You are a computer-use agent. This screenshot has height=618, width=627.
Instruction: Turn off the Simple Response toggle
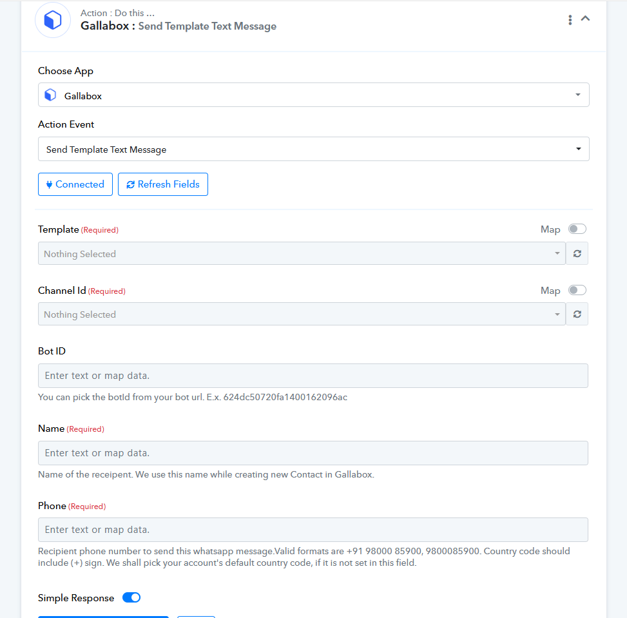[131, 597]
